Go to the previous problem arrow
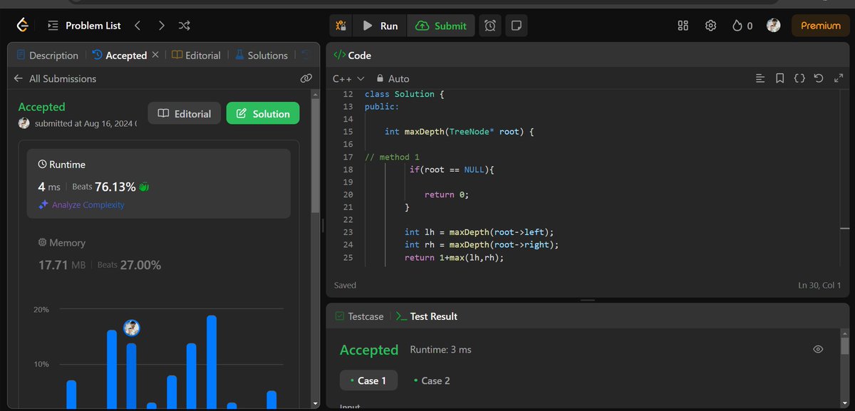 [137, 26]
